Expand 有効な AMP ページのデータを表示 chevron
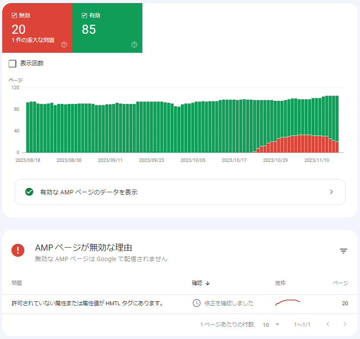The width and height of the screenshot is (360, 339). pos(331,192)
